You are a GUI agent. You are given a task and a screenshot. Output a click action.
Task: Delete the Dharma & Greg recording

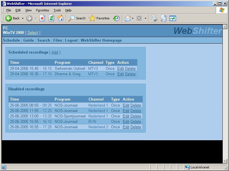pyautogui.click(x=130, y=74)
